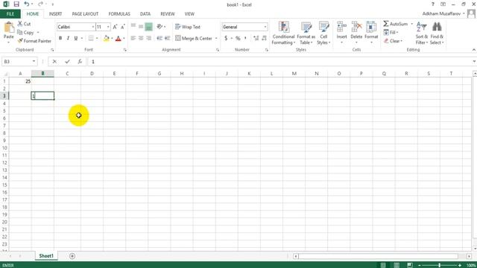Decrease font size with smaller A icon

pyautogui.click(x=122, y=27)
